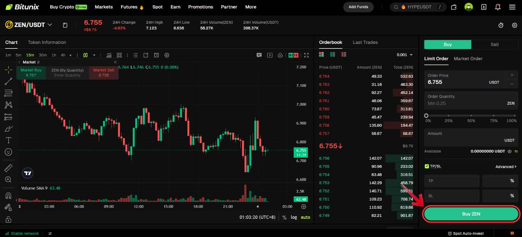This screenshot has width=522, height=237.
Task: Open the notifications bell
Action: point(498,7)
